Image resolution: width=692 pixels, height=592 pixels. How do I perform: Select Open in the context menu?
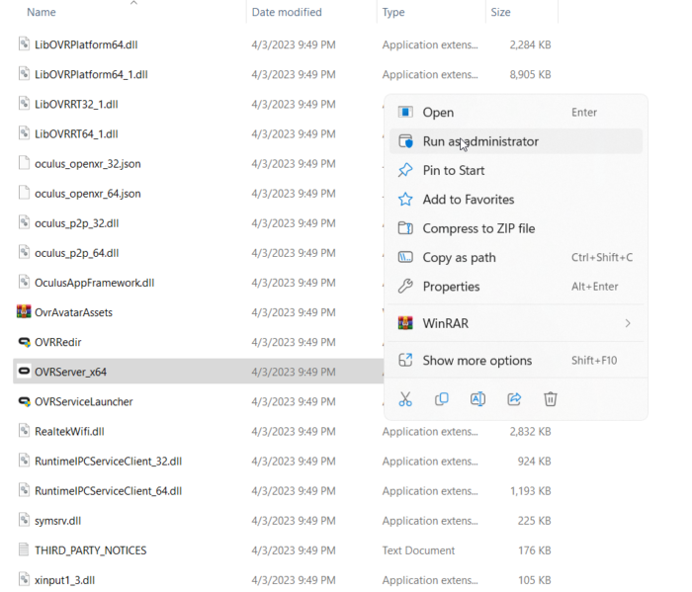(516, 113)
